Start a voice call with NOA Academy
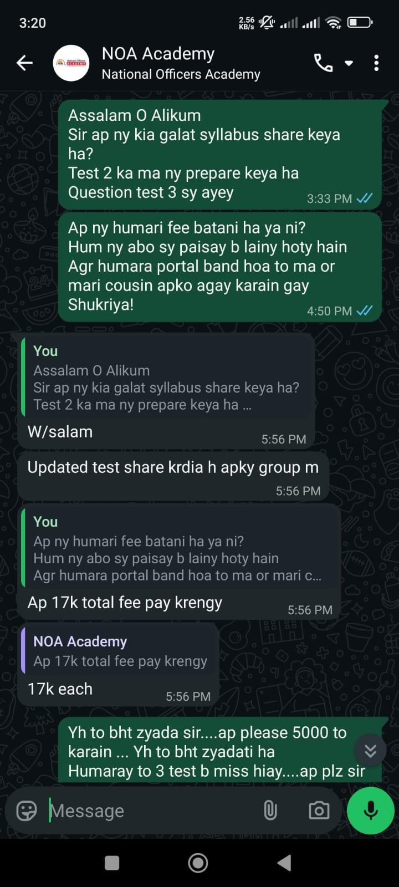The image size is (399, 887). pos(324,63)
